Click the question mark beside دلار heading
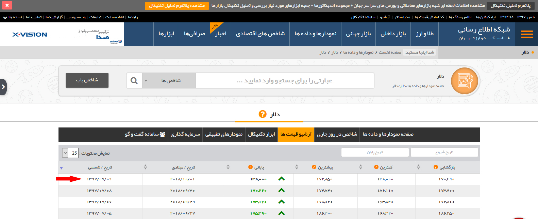Screen dimensions: 538x219 click(x=263, y=114)
